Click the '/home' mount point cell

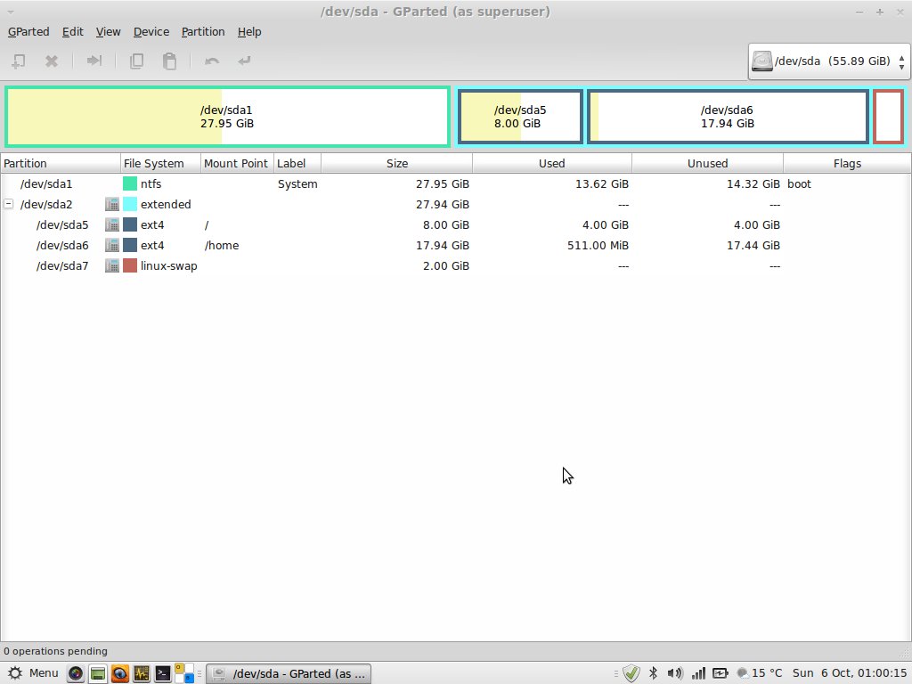[222, 246]
